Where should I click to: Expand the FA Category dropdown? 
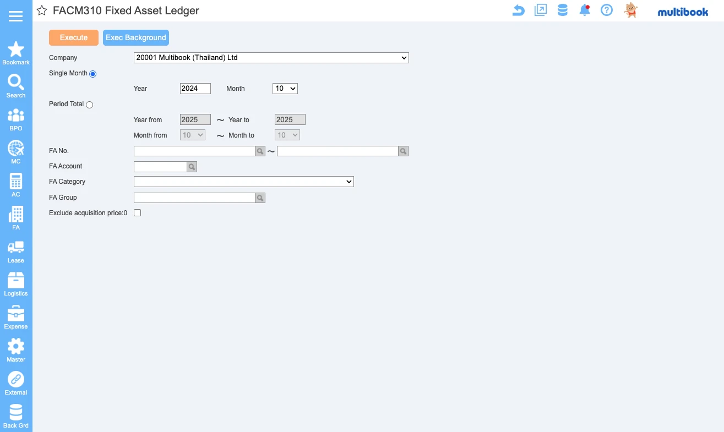(243, 182)
